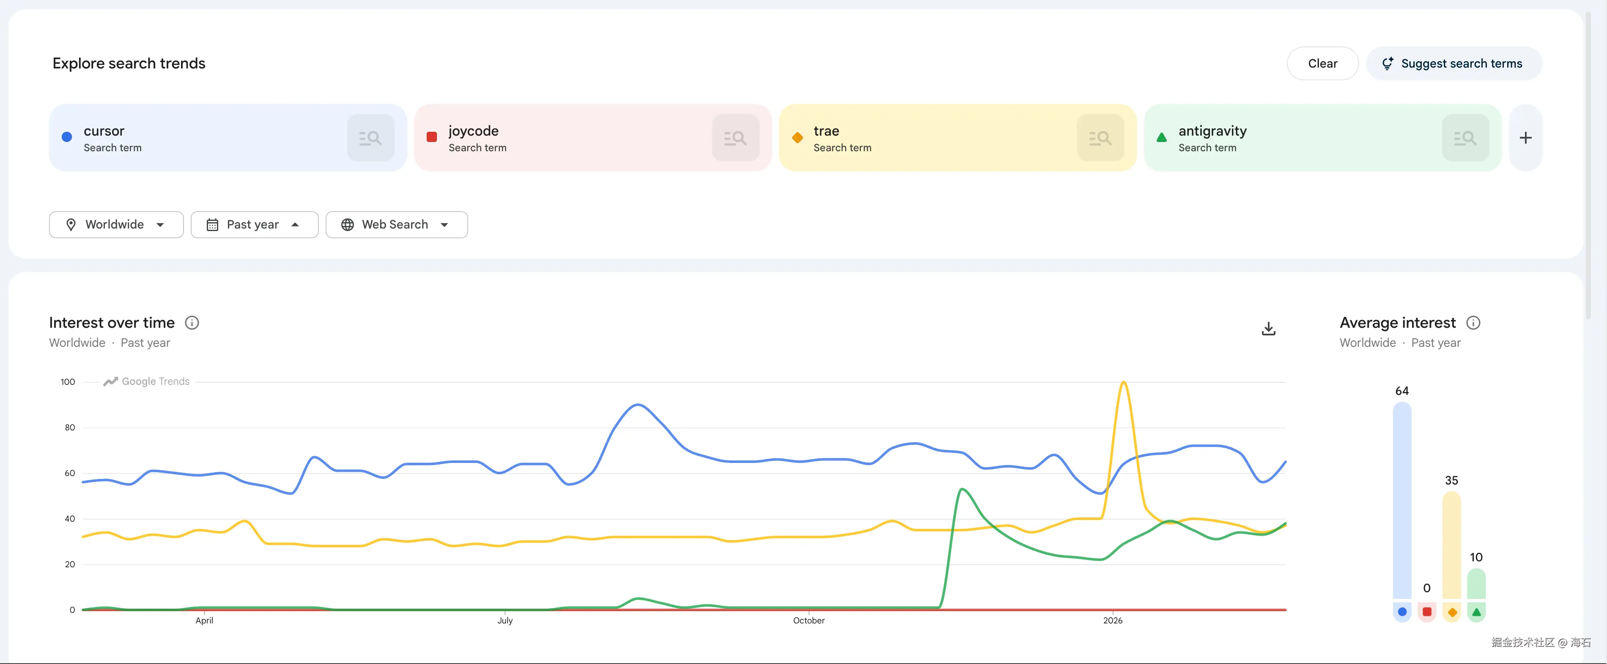Click the 2026 label on chart axis
The width and height of the screenshot is (1607, 664).
1113,620
